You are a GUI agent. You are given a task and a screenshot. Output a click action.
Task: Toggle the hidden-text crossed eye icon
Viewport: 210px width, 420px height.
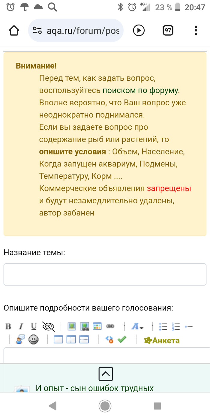point(48,326)
